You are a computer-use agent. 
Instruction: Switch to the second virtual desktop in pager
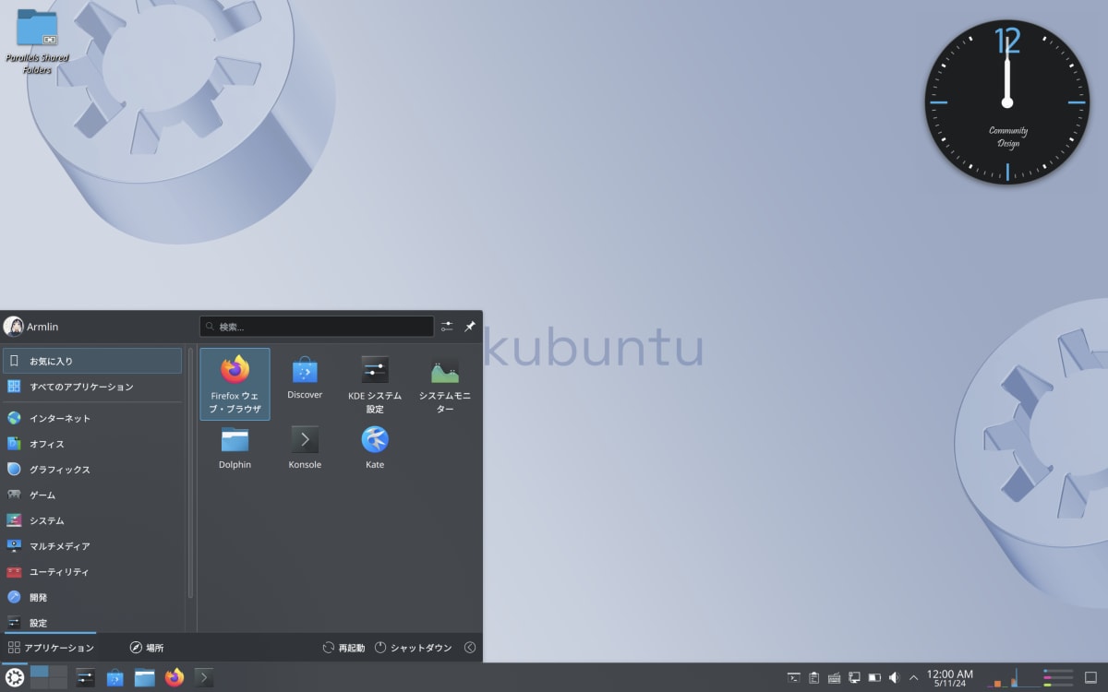[58, 672]
